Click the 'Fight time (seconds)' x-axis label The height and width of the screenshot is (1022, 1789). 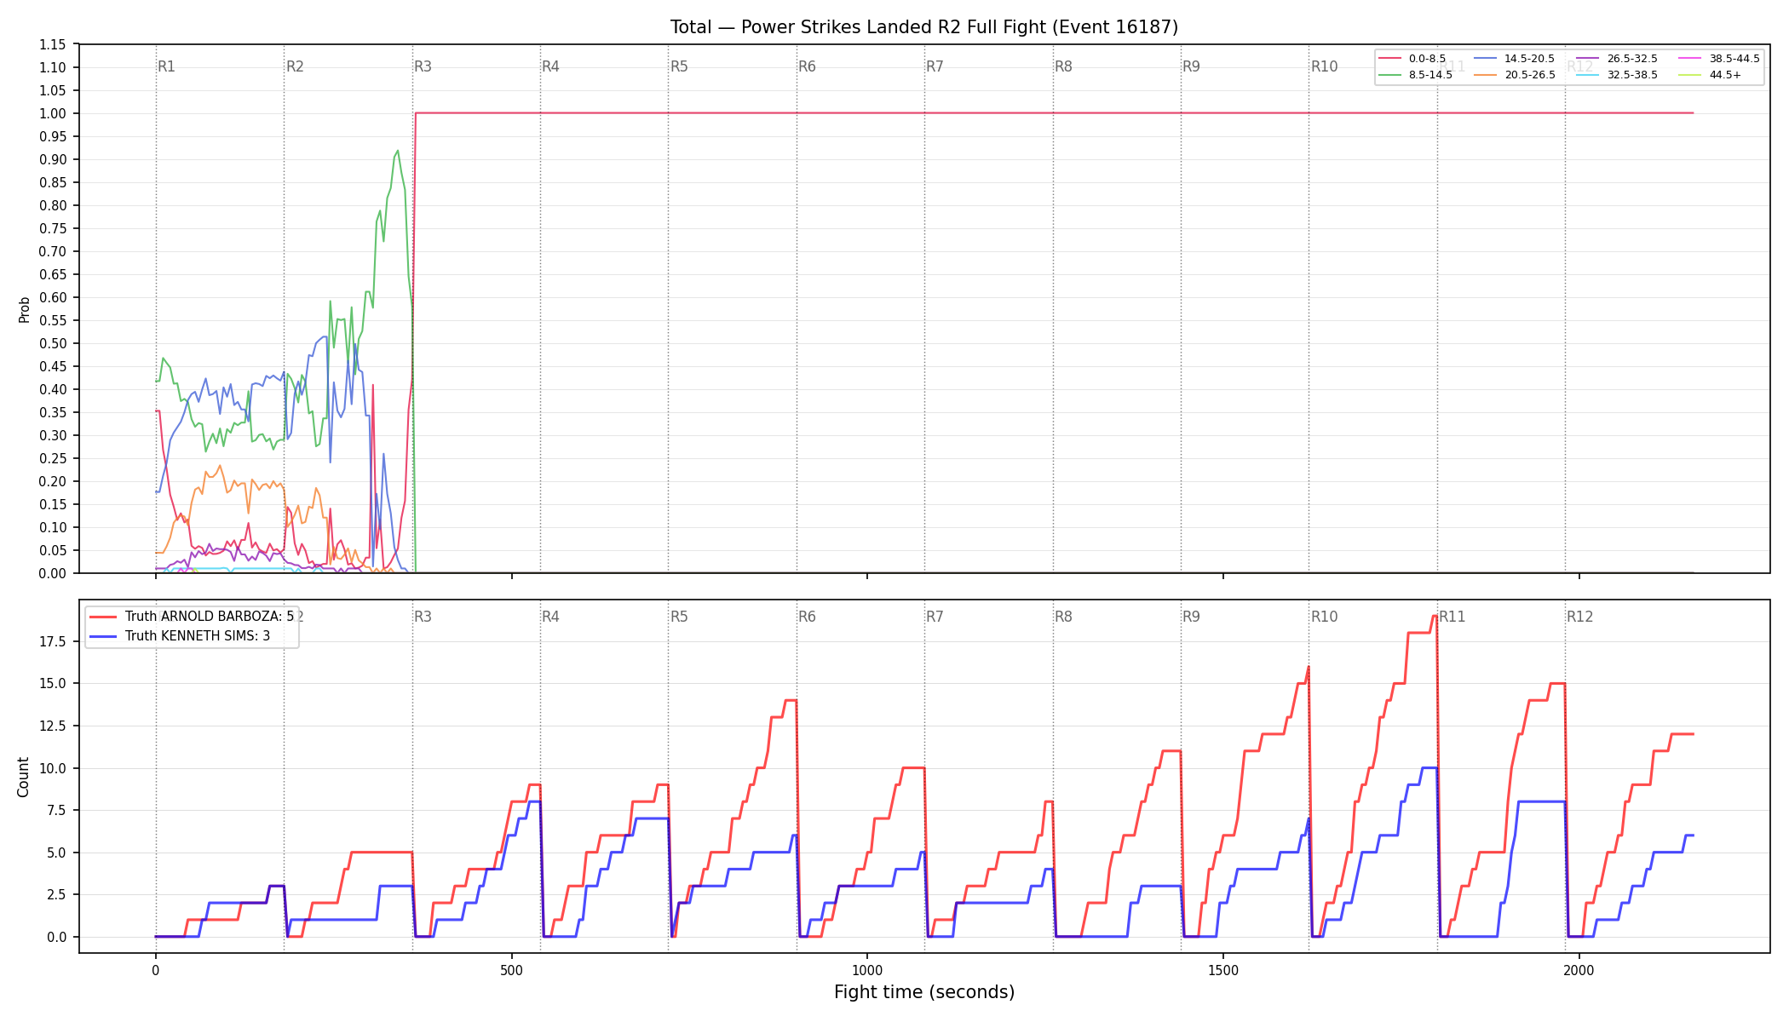tap(924, 992)
